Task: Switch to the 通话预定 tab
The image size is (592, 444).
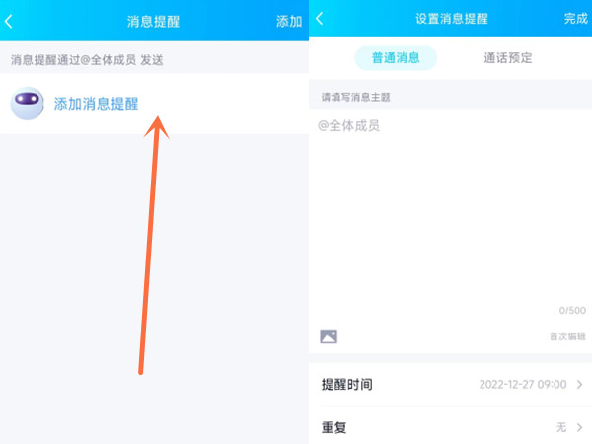Action: [x=507, y=57]
